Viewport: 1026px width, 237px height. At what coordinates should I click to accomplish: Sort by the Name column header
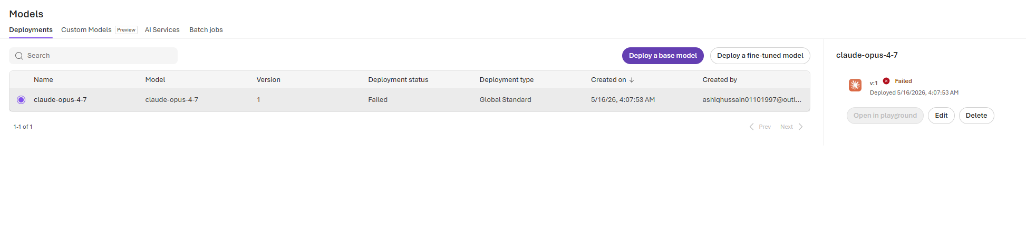point(43,80)
